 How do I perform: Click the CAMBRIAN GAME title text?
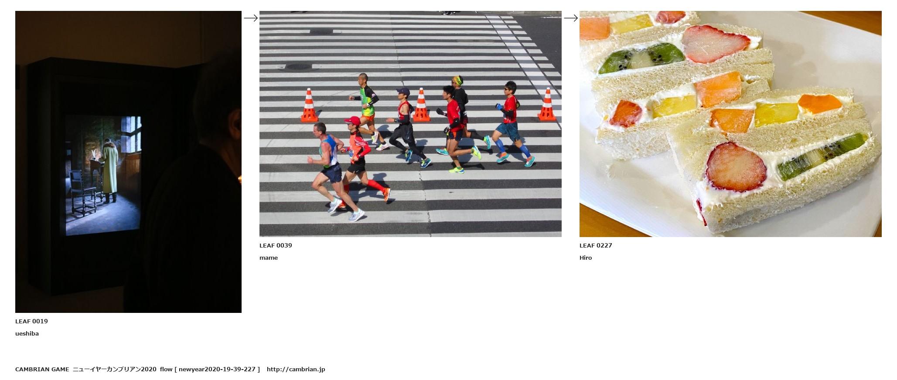(x=42, y=369)
